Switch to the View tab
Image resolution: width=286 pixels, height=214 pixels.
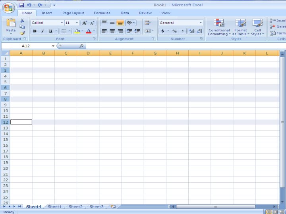(166, 13)
